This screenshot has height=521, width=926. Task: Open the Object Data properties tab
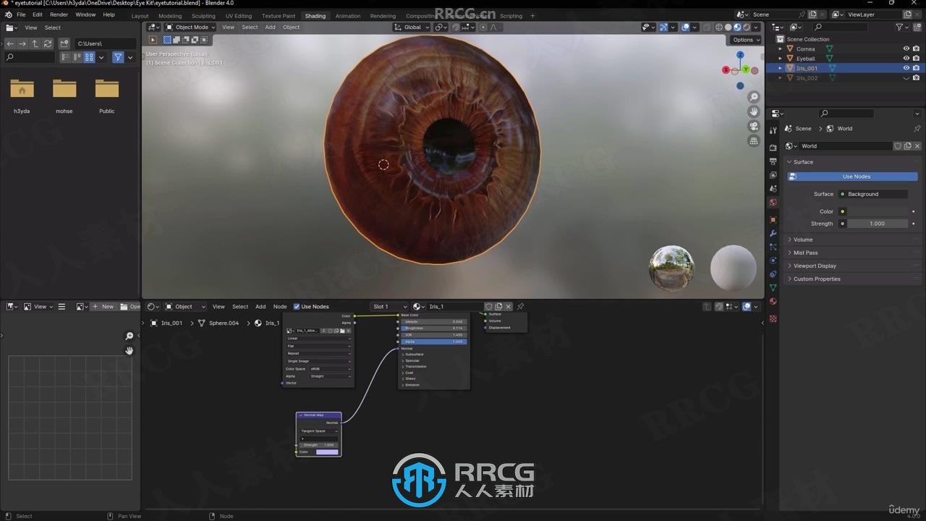click(773, 288)
